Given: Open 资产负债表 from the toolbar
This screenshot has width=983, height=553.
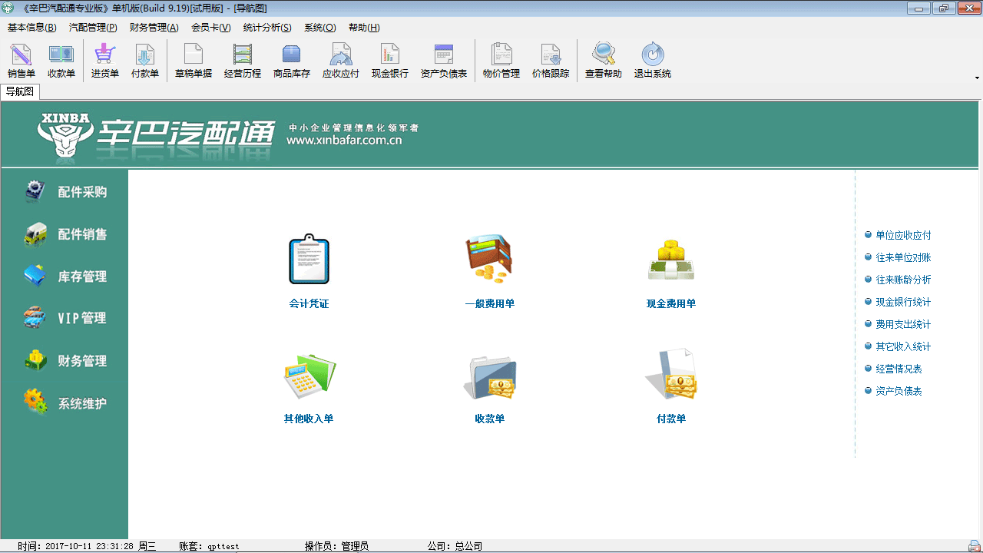Looking at the screenshot, I should pos(444,61).
